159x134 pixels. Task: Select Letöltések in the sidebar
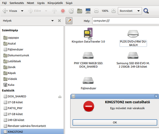pyautogui.click(x=32, y=61)
